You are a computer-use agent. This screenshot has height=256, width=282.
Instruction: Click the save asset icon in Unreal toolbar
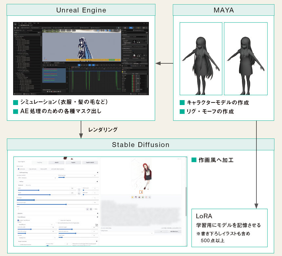(x=15, y=28)
